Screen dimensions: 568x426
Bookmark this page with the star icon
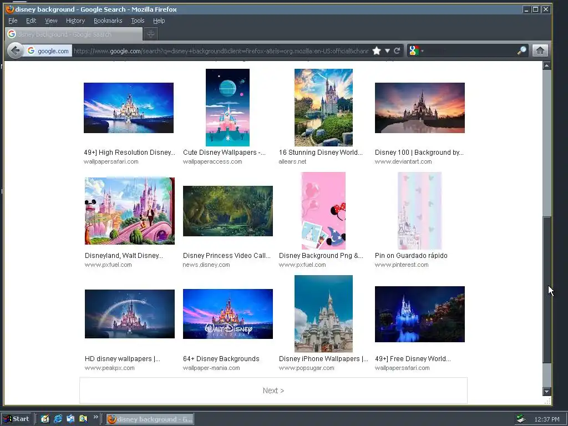[377, 50]
